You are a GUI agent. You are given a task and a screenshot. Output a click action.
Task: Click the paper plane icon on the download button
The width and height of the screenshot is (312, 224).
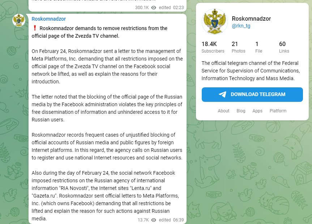pyautogui.click(x=222, y=94)
